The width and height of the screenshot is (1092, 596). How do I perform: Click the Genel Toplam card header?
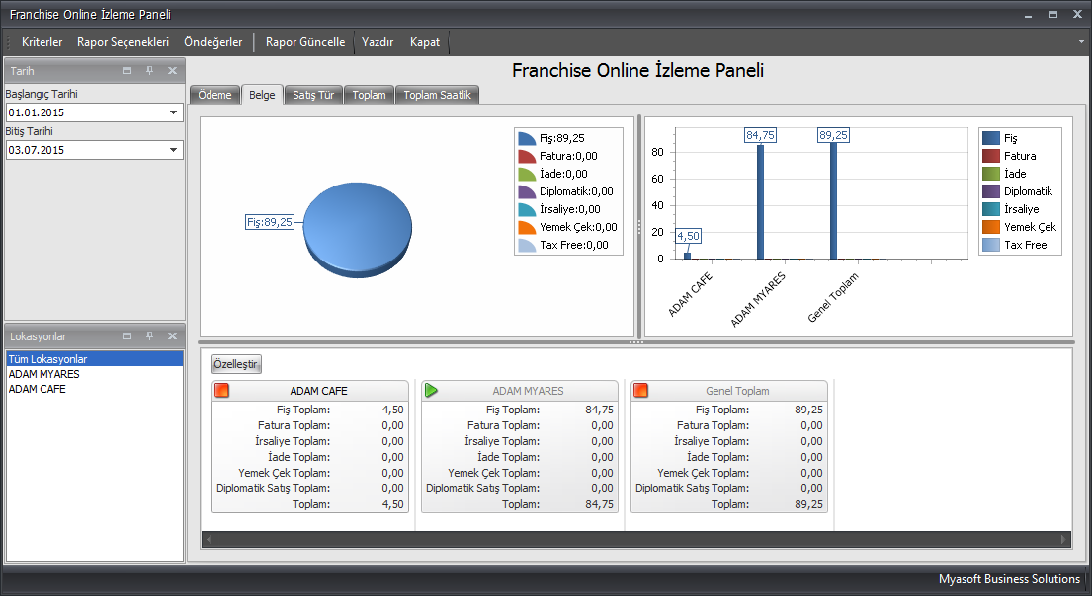click(729, 390)
